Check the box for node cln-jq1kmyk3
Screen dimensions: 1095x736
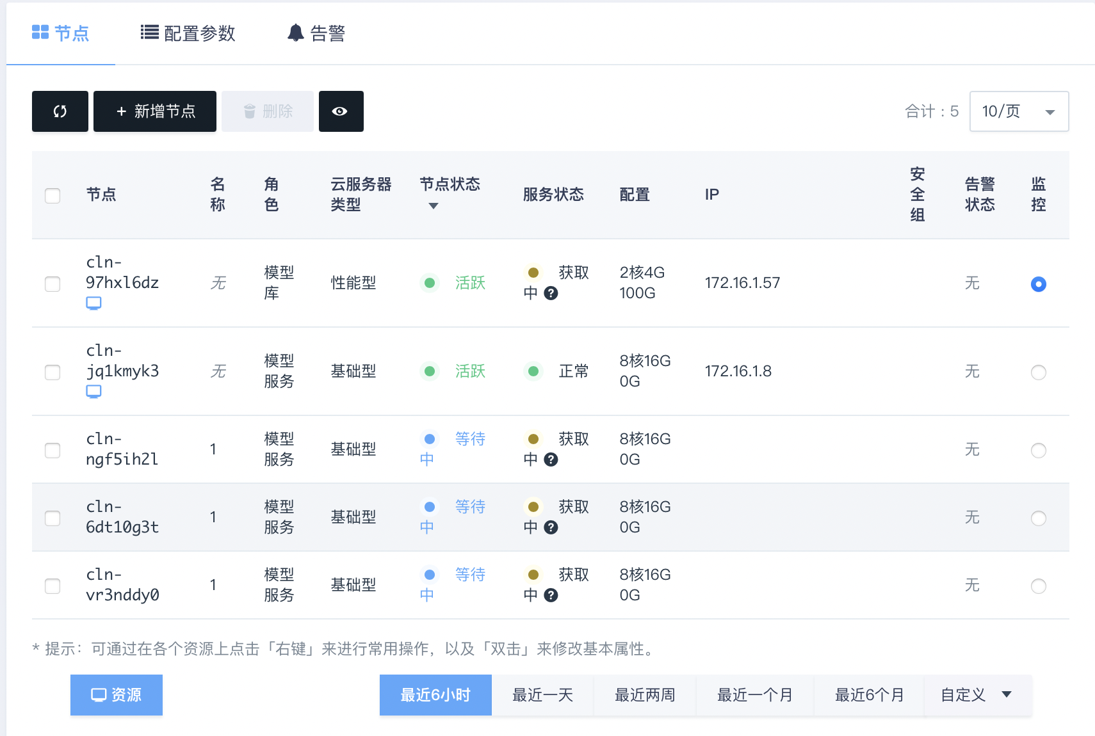click(53, 372)
